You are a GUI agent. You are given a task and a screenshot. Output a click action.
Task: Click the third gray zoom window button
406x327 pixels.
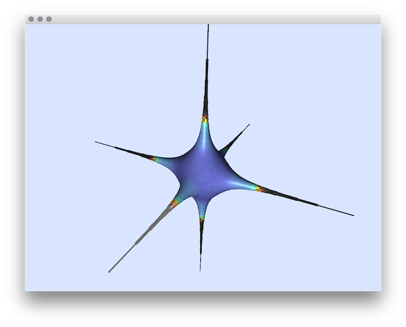[49, 19]
